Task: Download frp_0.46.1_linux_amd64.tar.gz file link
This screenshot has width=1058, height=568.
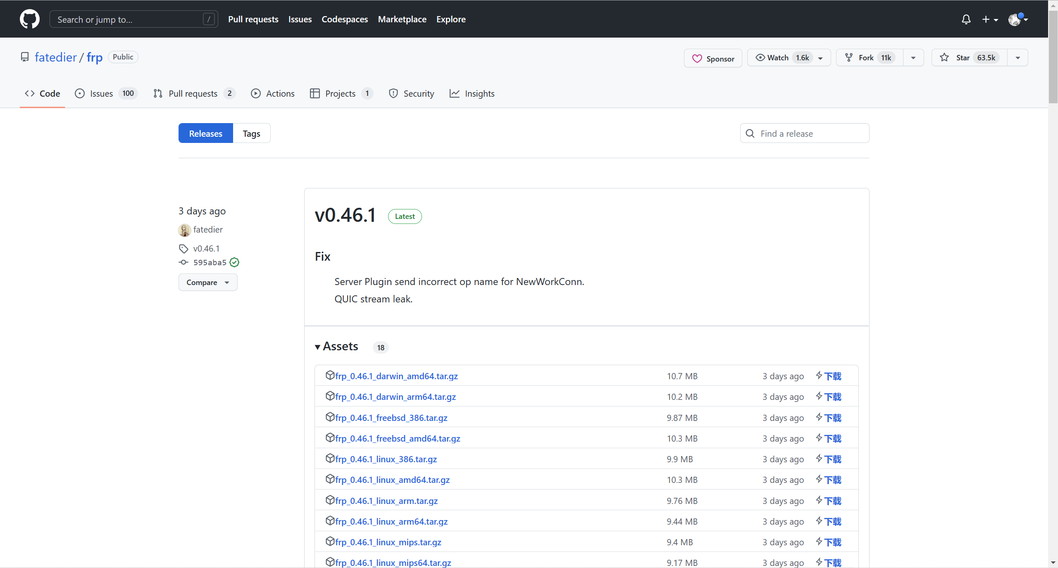Action: 392,480
